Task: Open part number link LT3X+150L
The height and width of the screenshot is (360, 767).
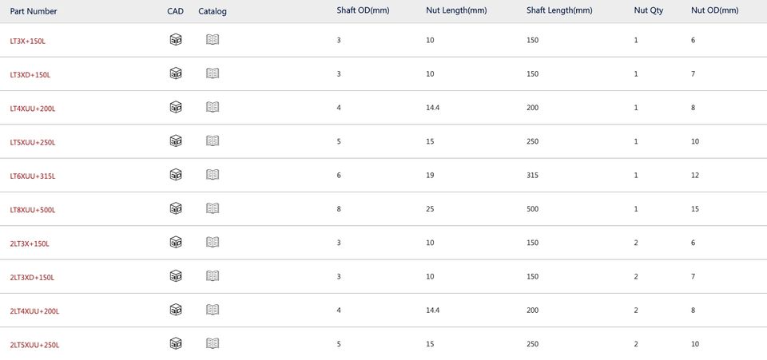Action: click(x=28, y=41)
